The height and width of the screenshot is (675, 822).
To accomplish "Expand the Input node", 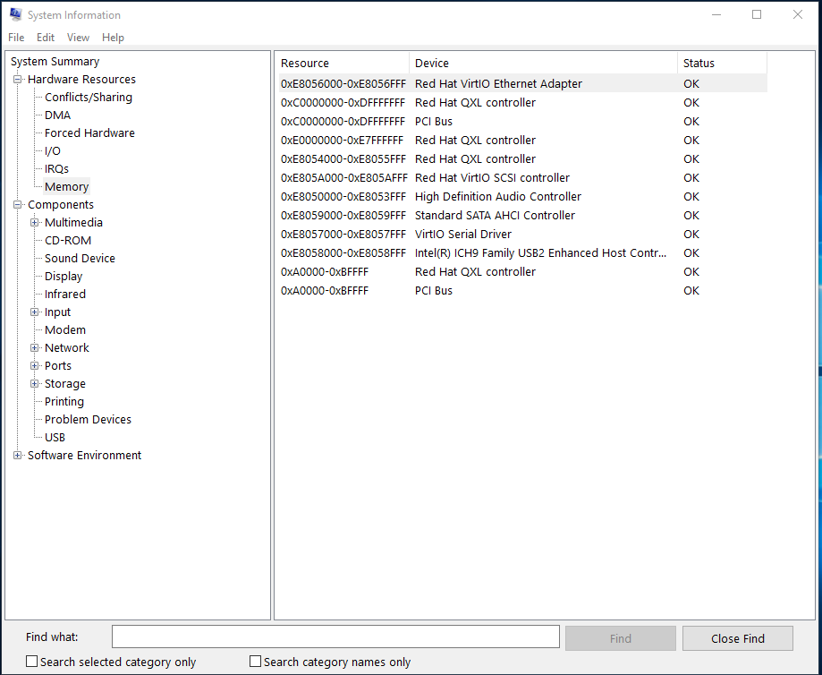I will 35,312.
